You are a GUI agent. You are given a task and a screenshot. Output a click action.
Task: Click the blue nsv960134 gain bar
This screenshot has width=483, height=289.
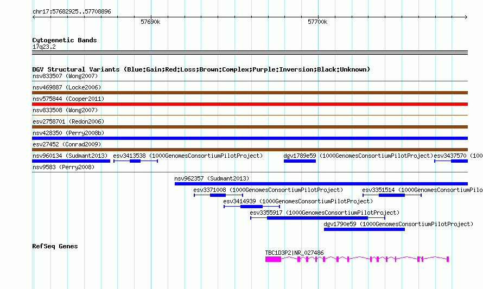pyautogui.click(x=71, y=161)
